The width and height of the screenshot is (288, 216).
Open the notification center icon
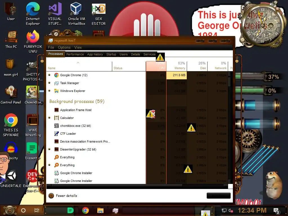276,211
